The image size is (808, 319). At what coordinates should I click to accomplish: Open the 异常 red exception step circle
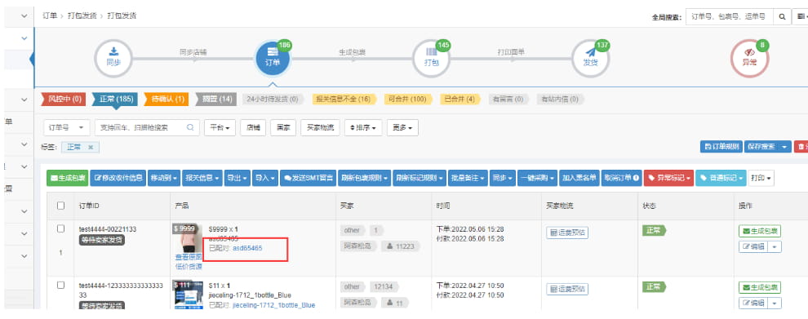point(749,58)
